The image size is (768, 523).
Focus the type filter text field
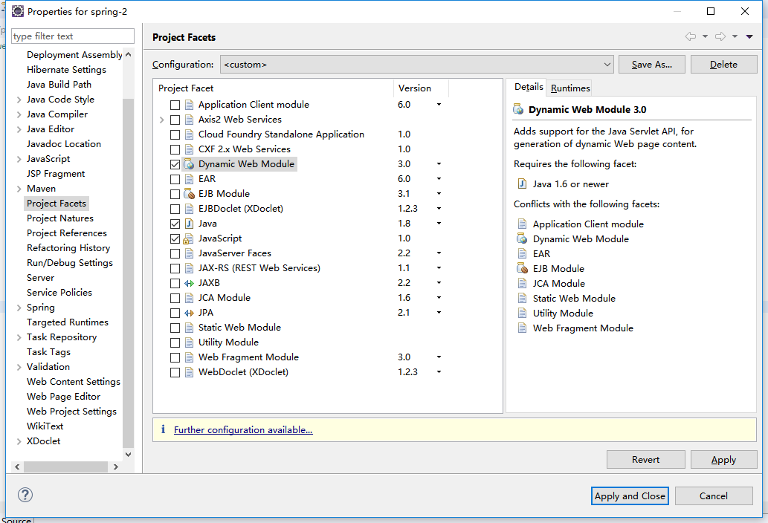[x=73, y=36]
